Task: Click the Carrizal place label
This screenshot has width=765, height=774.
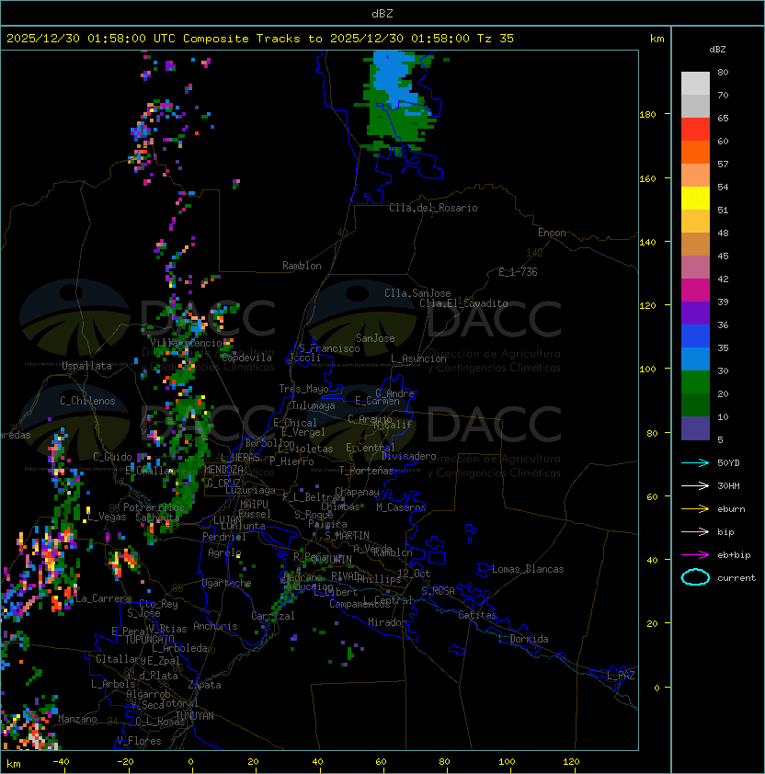Action: coord(273,616)
